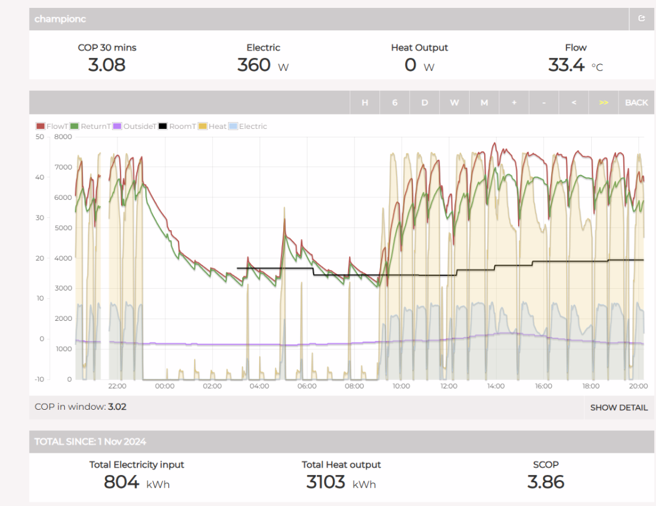656x506 pixels.
Task: Click the blue Electric legend swatch
Action: tap(233, 126)
